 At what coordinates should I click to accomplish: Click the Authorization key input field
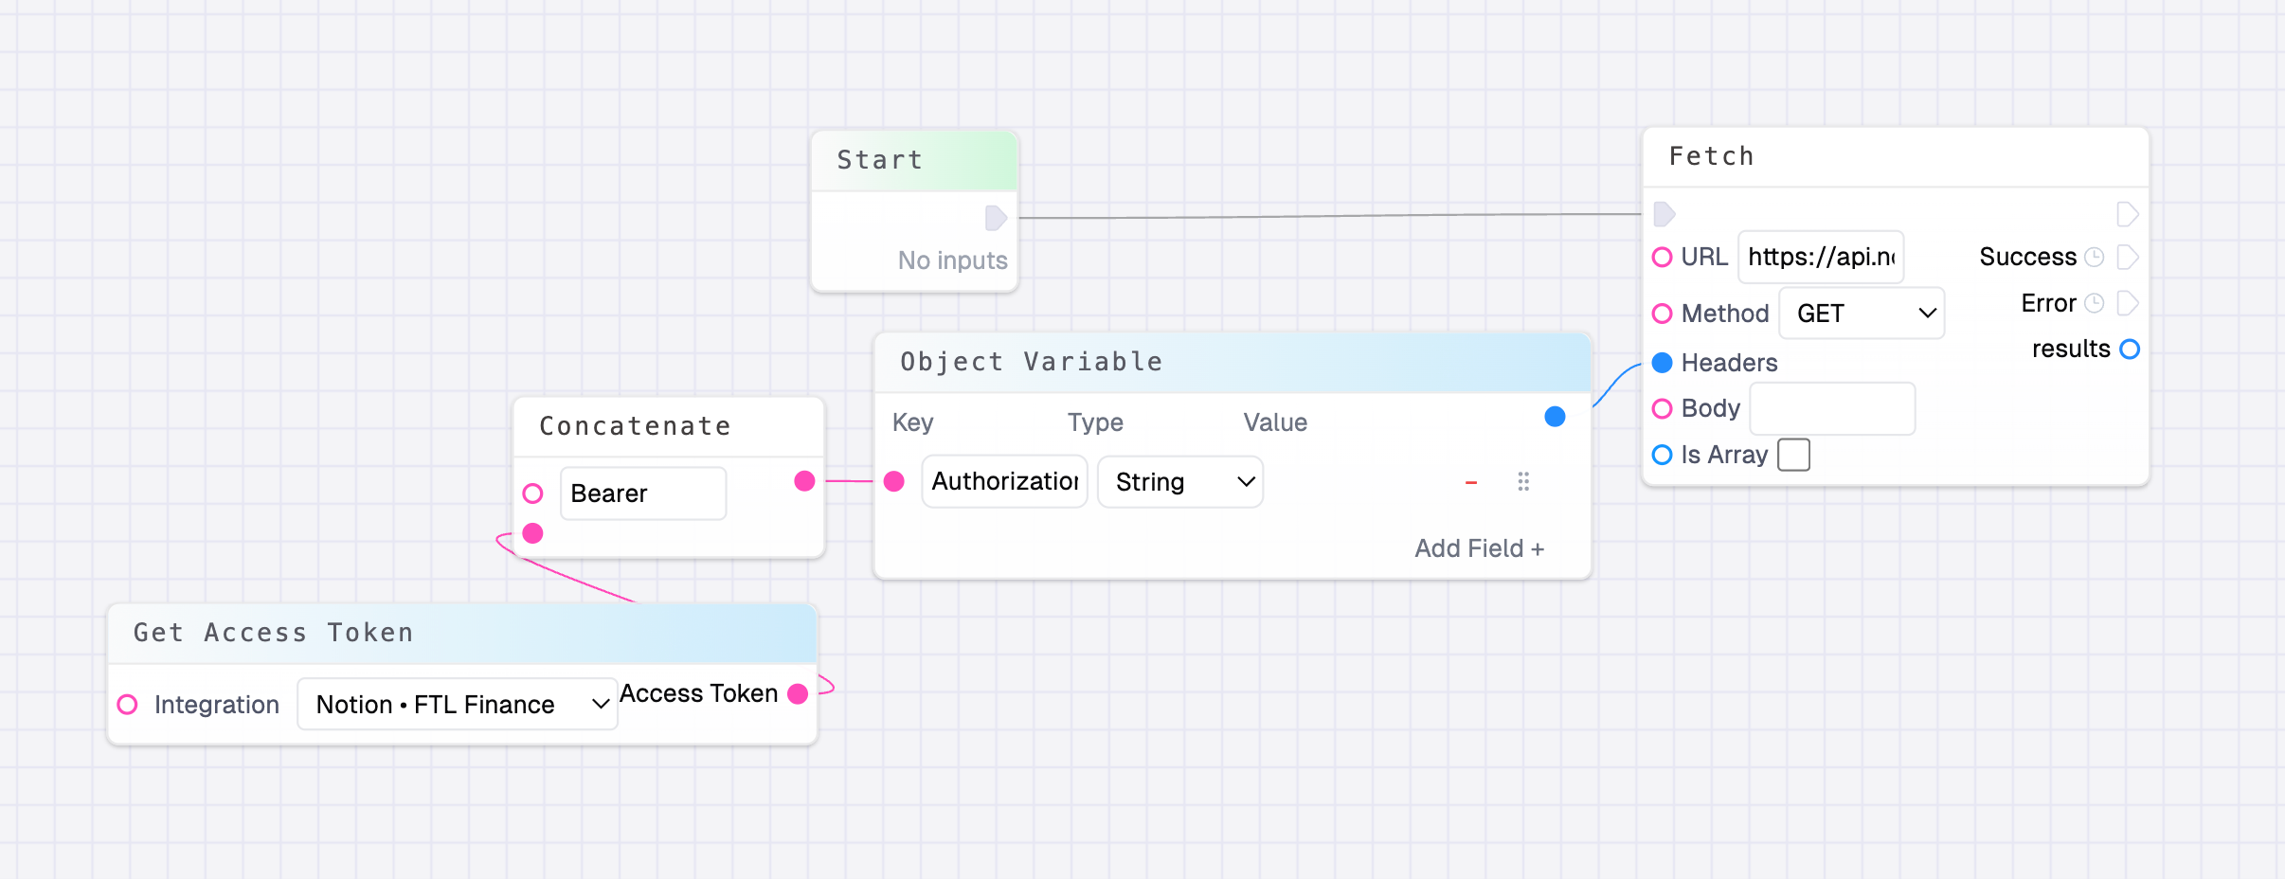1004,482
